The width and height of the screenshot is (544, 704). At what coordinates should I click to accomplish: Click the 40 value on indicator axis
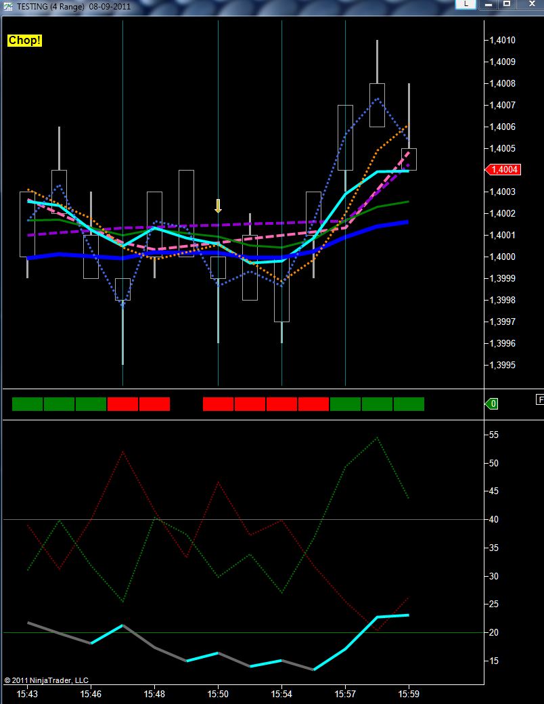click(x=494, y=520)
